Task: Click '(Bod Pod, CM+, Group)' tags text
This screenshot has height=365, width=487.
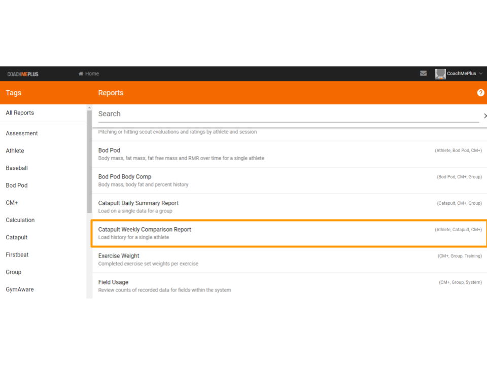Action: pos(460,177)
